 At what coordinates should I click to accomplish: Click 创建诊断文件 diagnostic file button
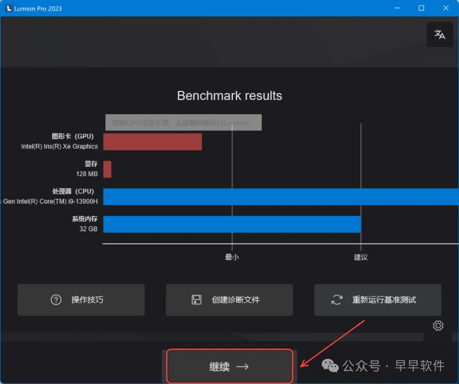coord(229,300)
